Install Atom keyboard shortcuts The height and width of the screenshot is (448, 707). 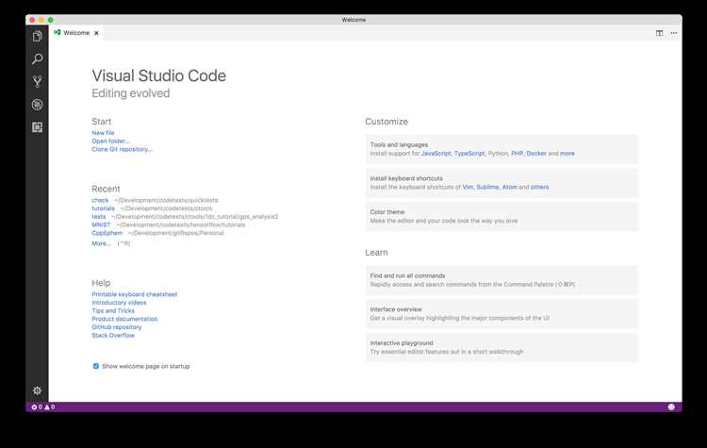pyautogui.click(x=509, y=187)
